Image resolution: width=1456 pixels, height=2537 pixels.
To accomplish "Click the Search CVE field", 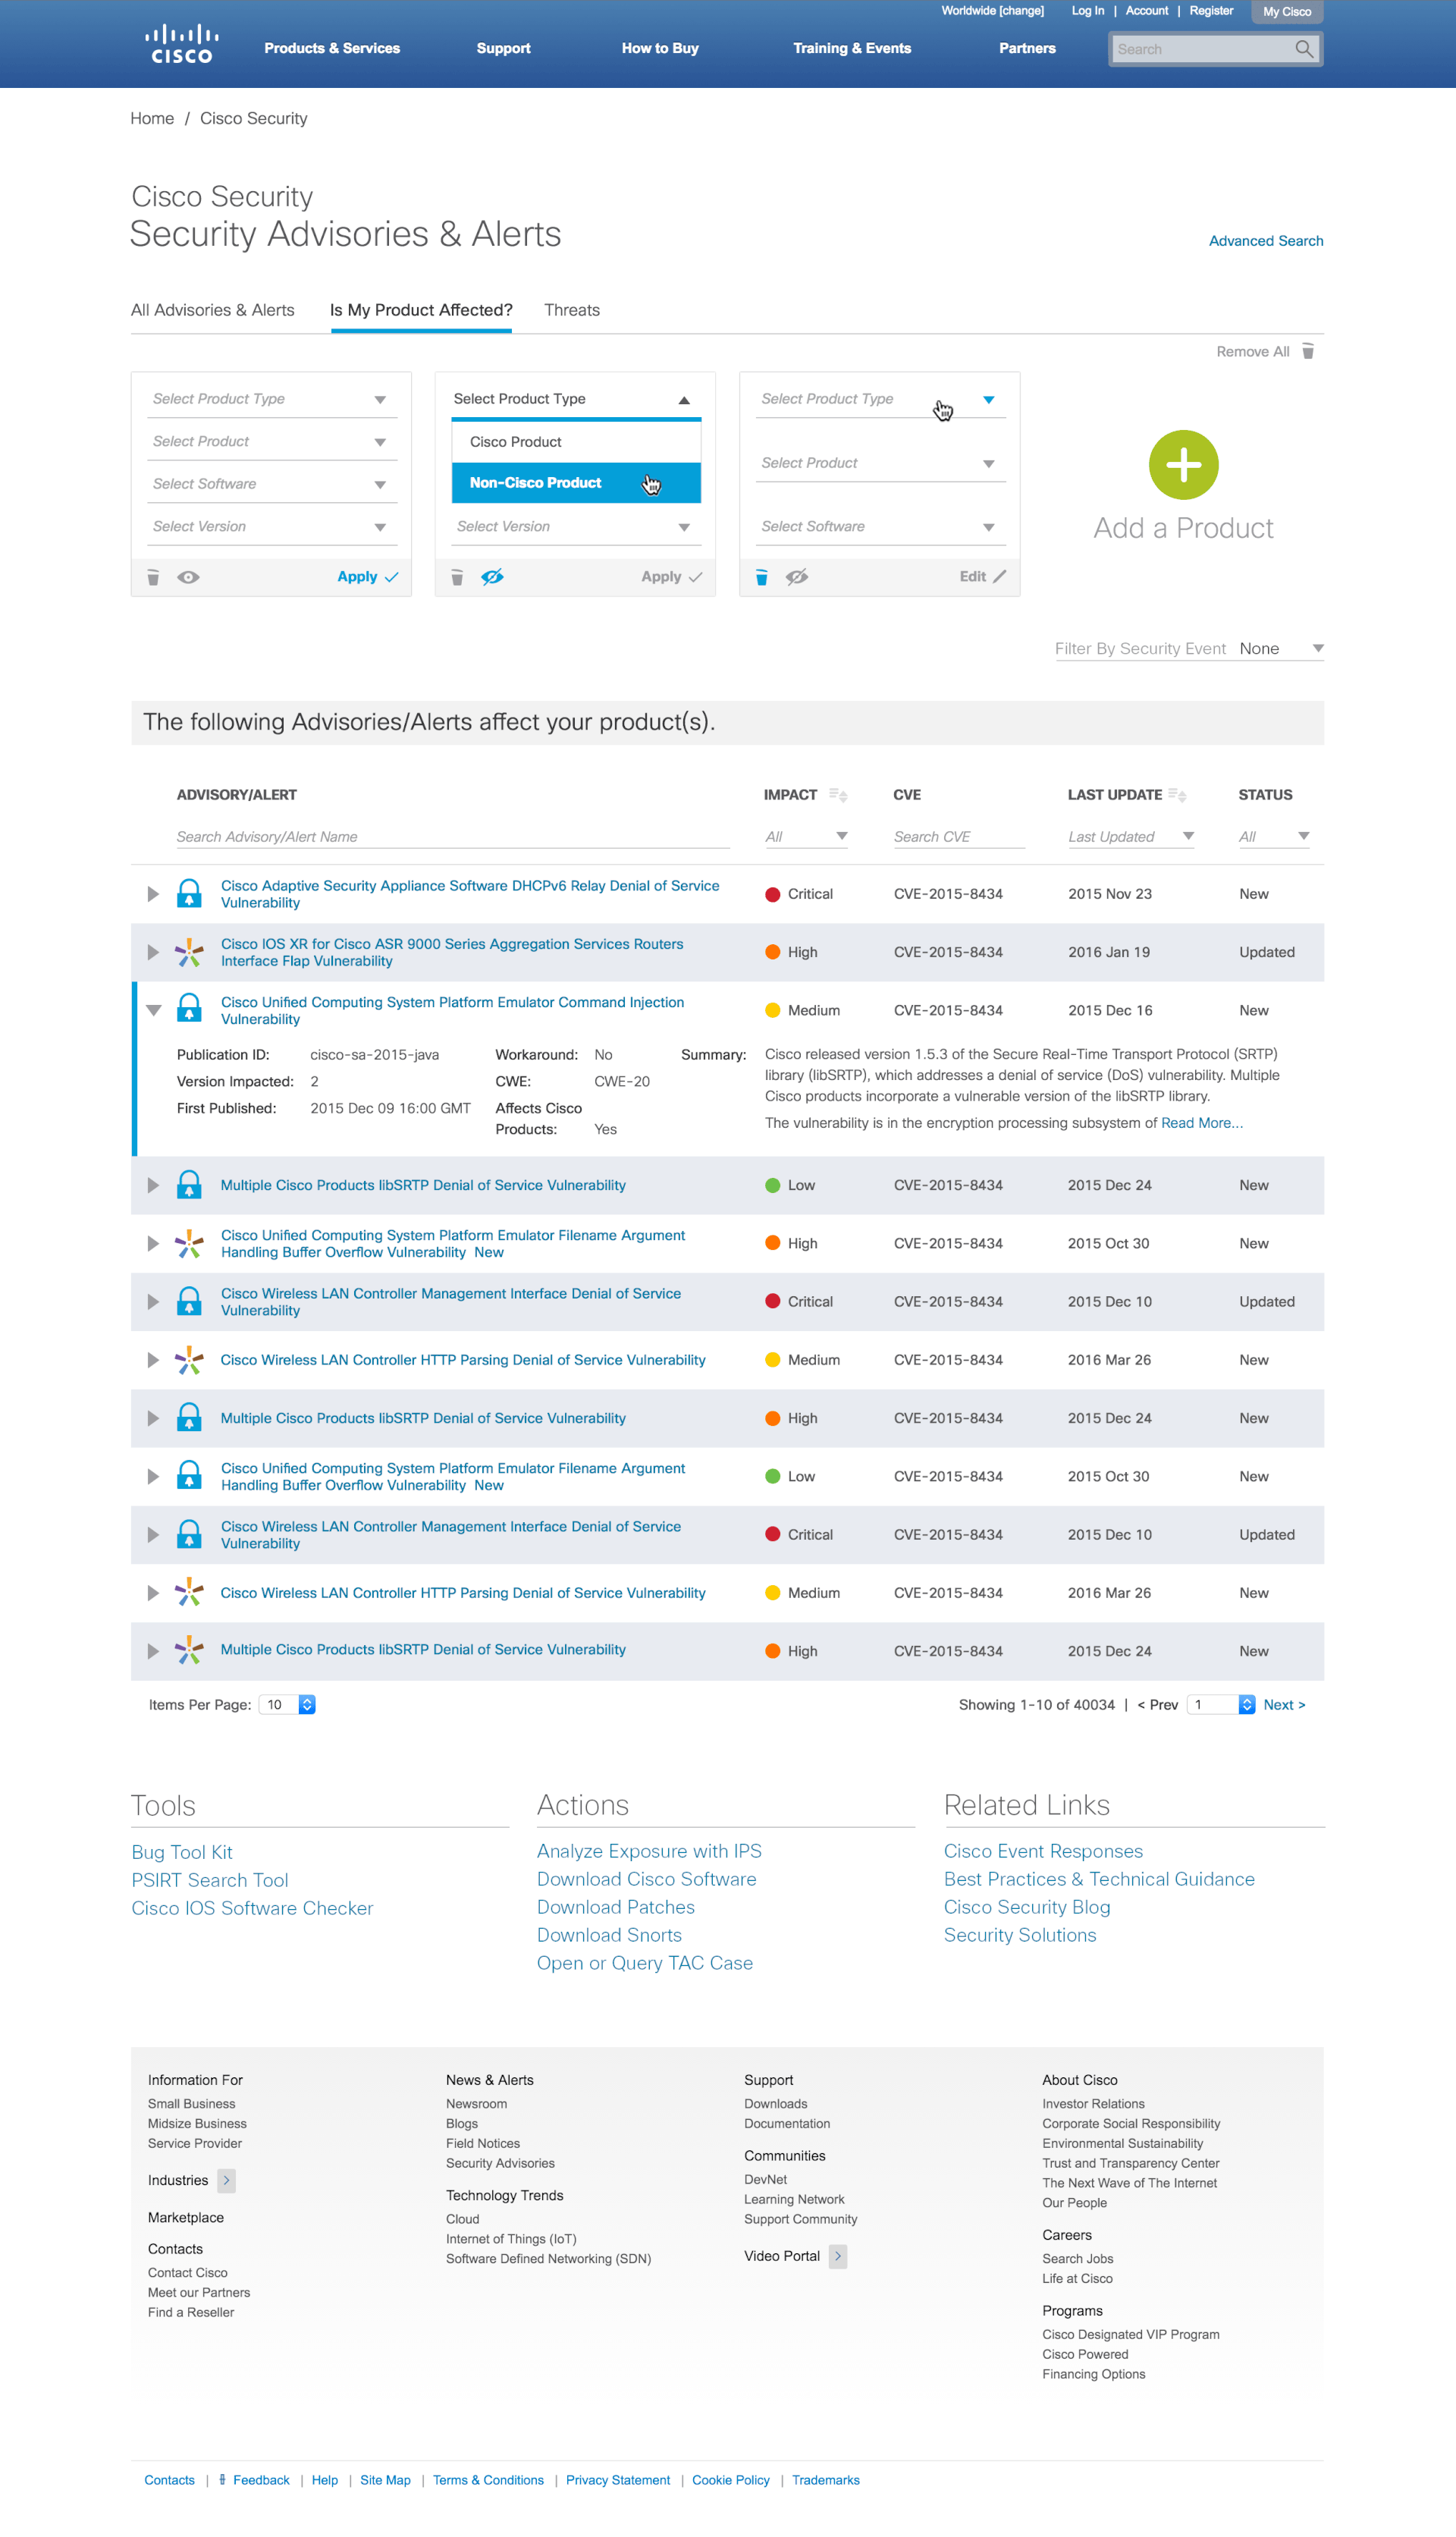I will point(959,837).
